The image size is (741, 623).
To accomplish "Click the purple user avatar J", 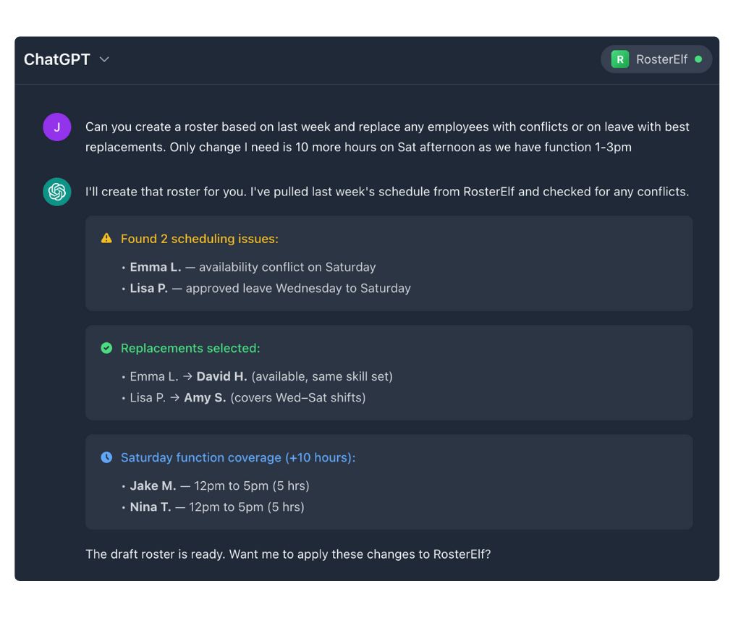I will coord(57,127).
